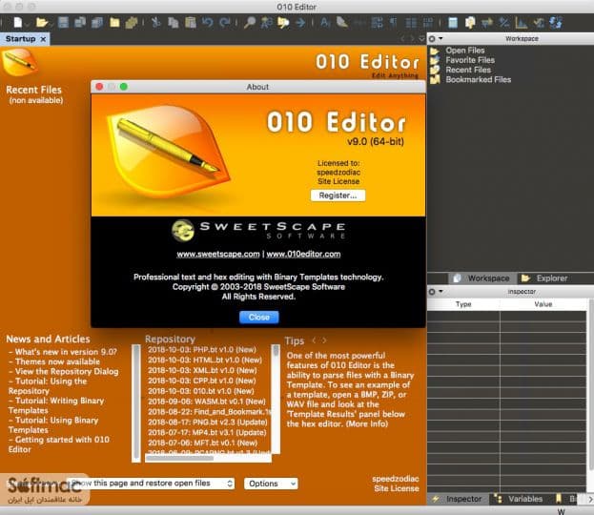Click the Find in Files icon
The width and height of the screenshot is (594, 515).
click(283, 22)
